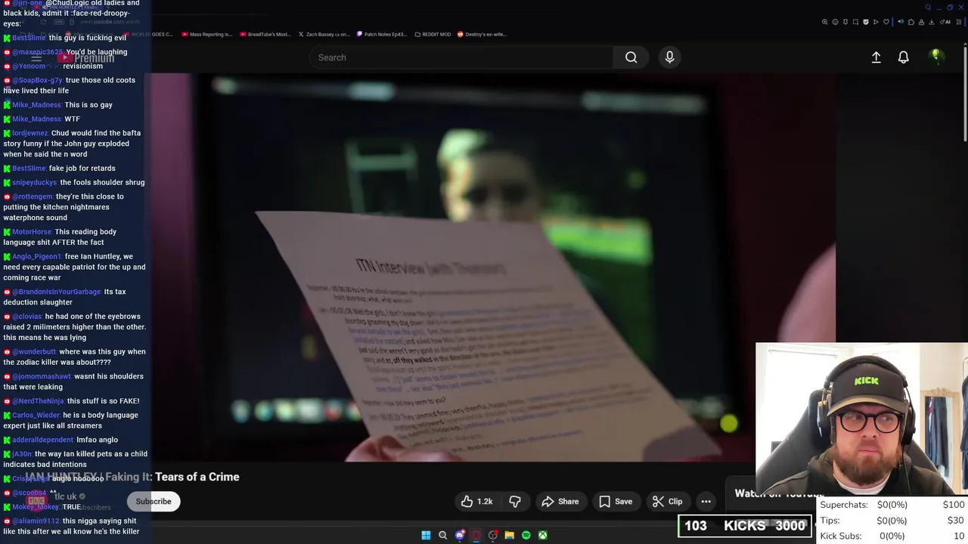Screen dimensions: 968x544
Task: Open the Destiny's ex-wife bookmark
Action: [x=482, y=34]
